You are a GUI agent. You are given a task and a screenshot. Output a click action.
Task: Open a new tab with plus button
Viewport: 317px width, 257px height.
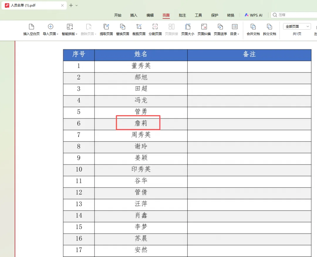click(71, 6)
